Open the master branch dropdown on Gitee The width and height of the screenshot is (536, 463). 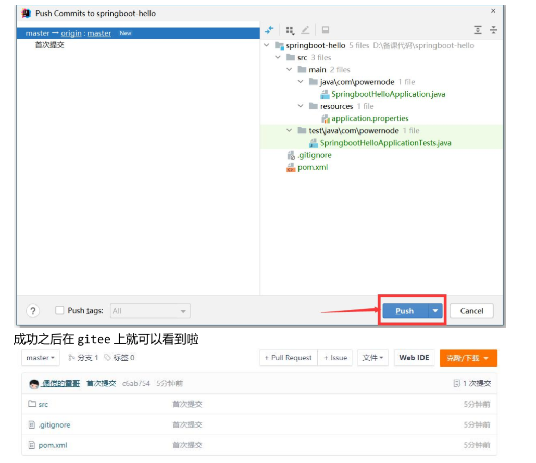(x=40, y=358)
